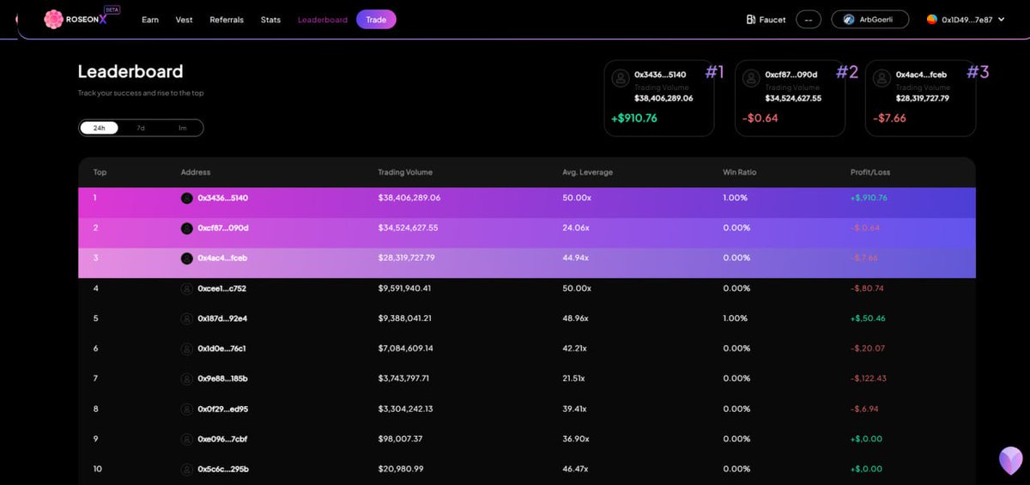
Task: Open the #1 card 0x3436...5140
Action: 659,98
